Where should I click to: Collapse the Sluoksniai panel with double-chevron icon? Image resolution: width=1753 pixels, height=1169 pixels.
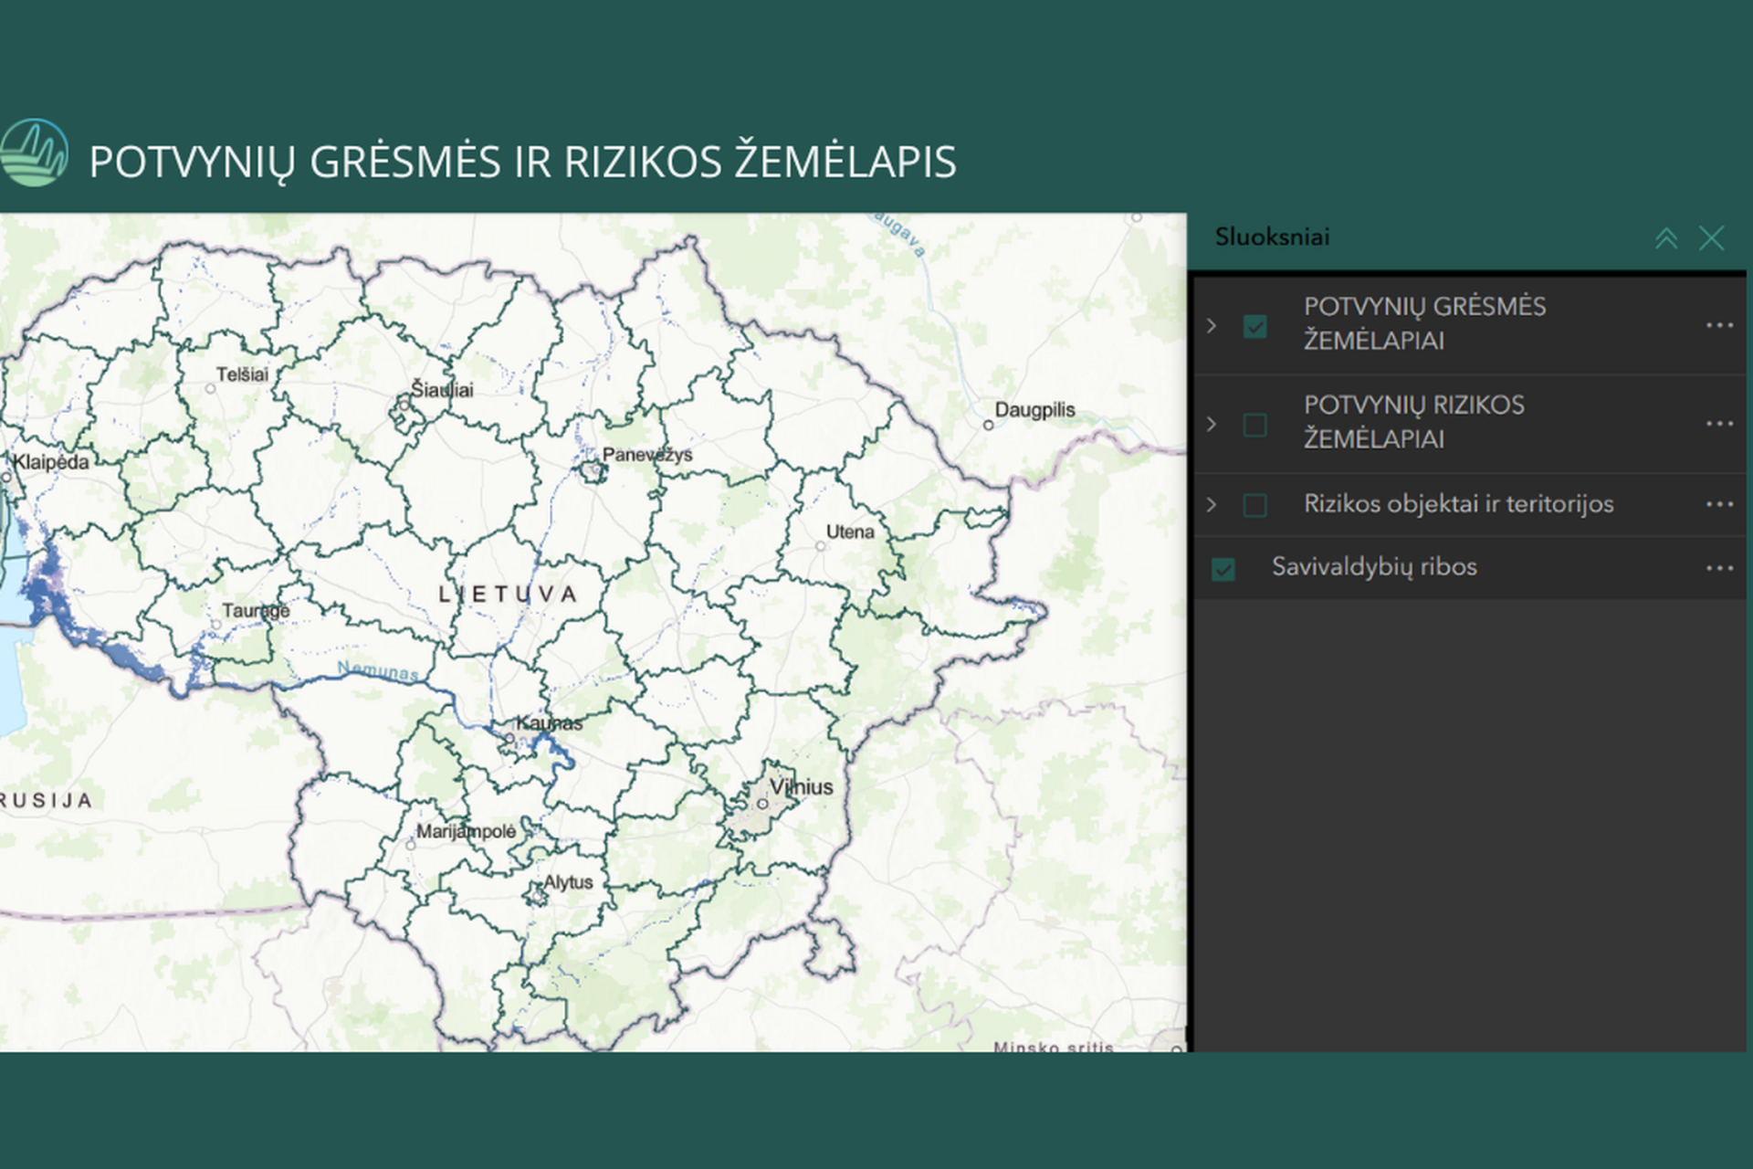tap(1665, 238)
